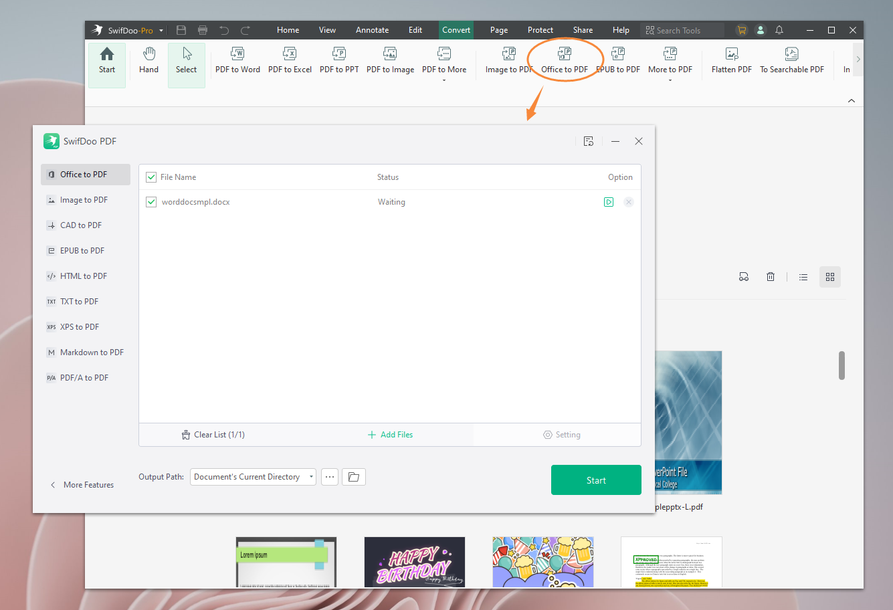The width and height of the screenshot is (893, 610).
Task: Click Add Files
Action: tap(390, 435)
